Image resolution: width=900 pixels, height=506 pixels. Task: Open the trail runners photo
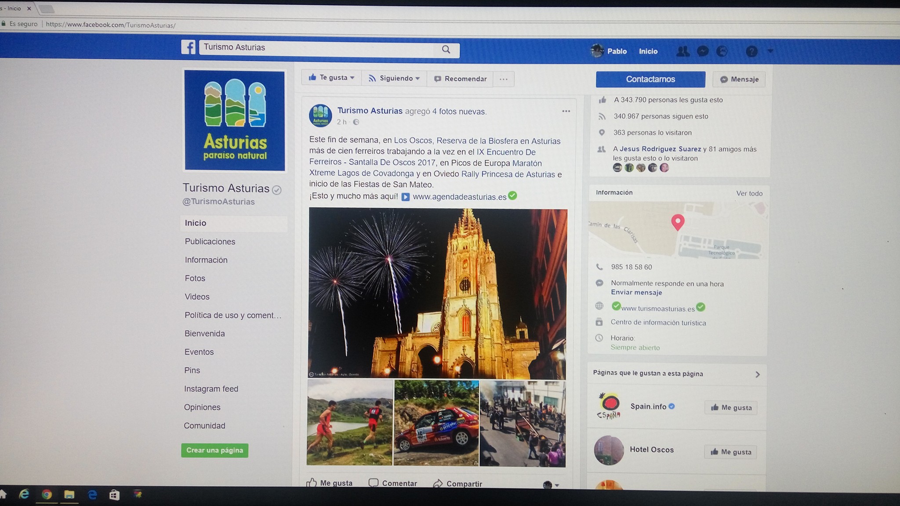pyautogui.click(x=349, y=423)
